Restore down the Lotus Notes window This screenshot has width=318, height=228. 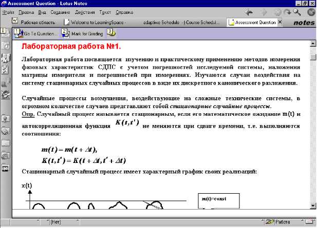(305, 4)
